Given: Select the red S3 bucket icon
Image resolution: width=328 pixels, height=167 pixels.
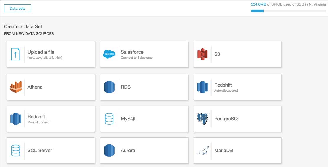Looking at the screenshot, I should [x=202, y=54].
